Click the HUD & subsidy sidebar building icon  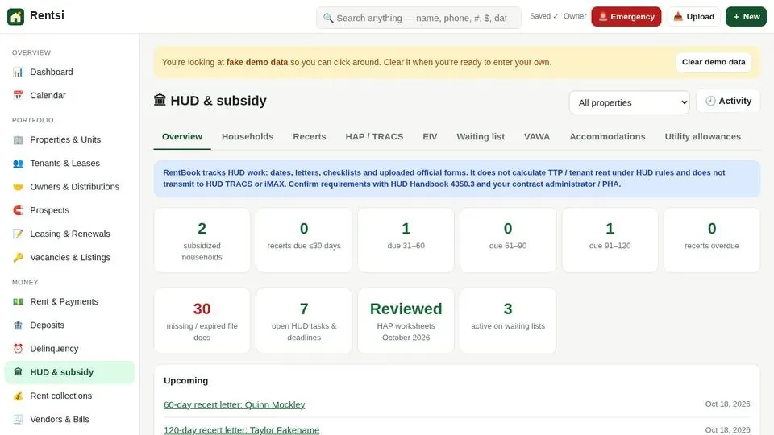pyautogui.click(x=18, y=372)
